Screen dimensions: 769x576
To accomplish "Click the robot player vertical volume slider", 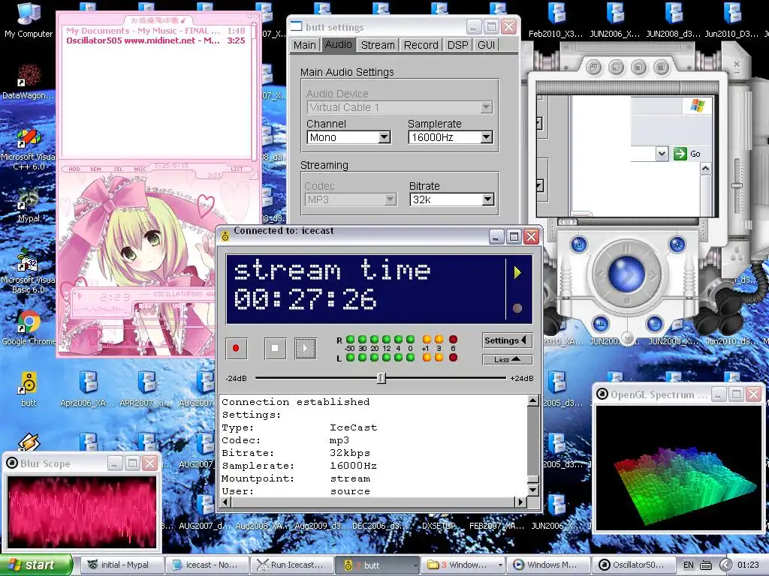I will click(x=737, y=185).
